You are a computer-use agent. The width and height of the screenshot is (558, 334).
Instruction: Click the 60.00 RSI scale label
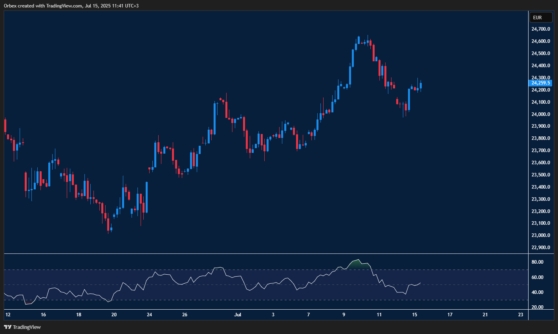point(537,277)
